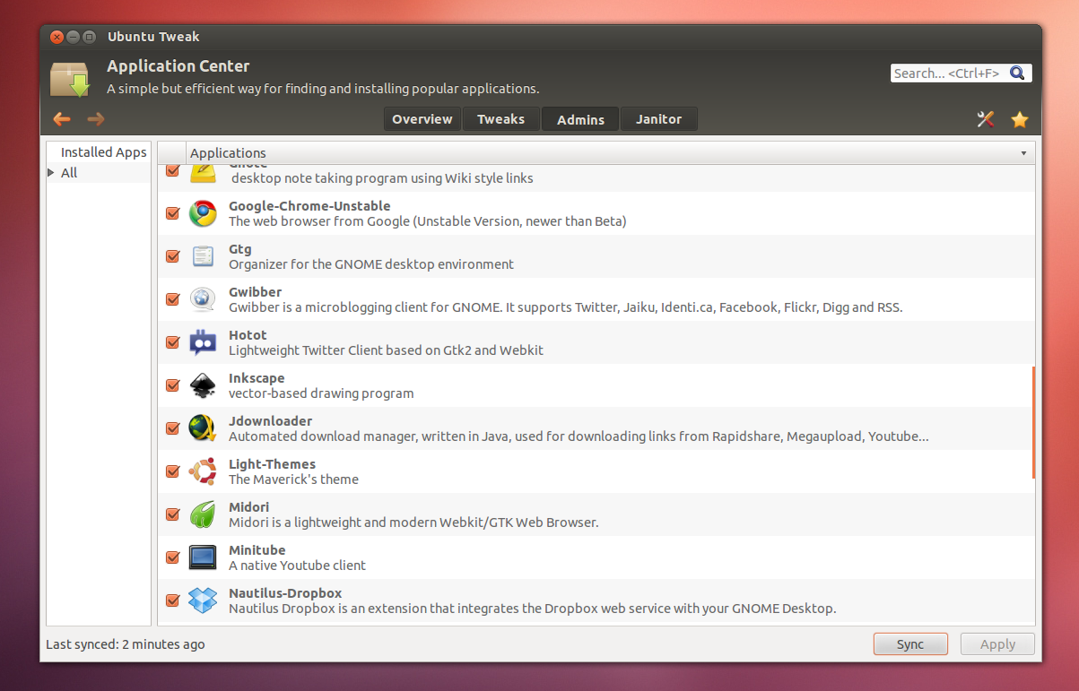Viewport: 1079px width, 691px height.
Task: Uncheck the Hotot checkbox
Action: point(173,342)
